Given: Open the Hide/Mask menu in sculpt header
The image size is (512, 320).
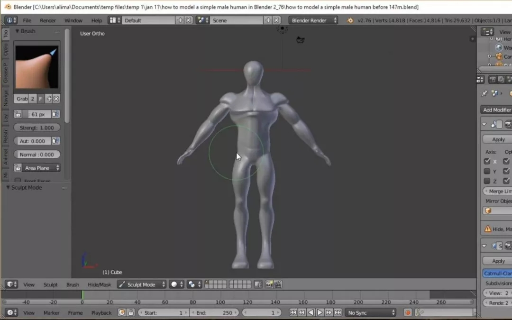Looking at the screenshot, I should click(x=99, y=284).
